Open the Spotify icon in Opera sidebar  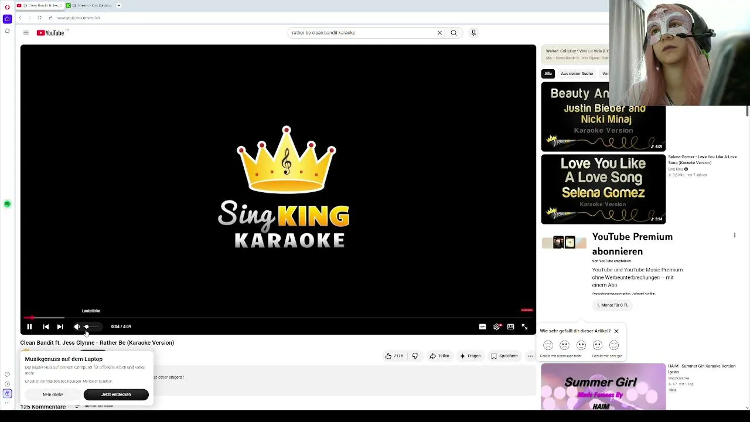[7, 204]
